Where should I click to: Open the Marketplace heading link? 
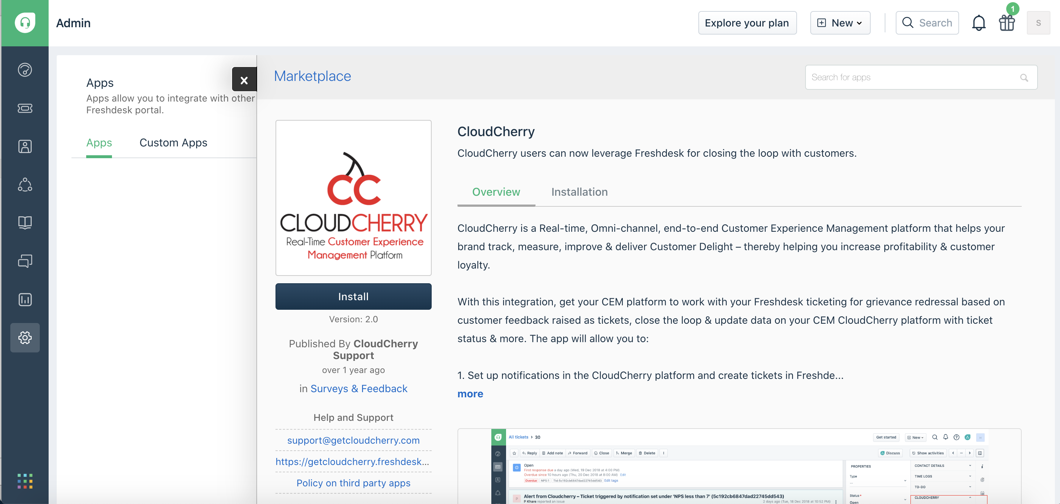[312, 76]
